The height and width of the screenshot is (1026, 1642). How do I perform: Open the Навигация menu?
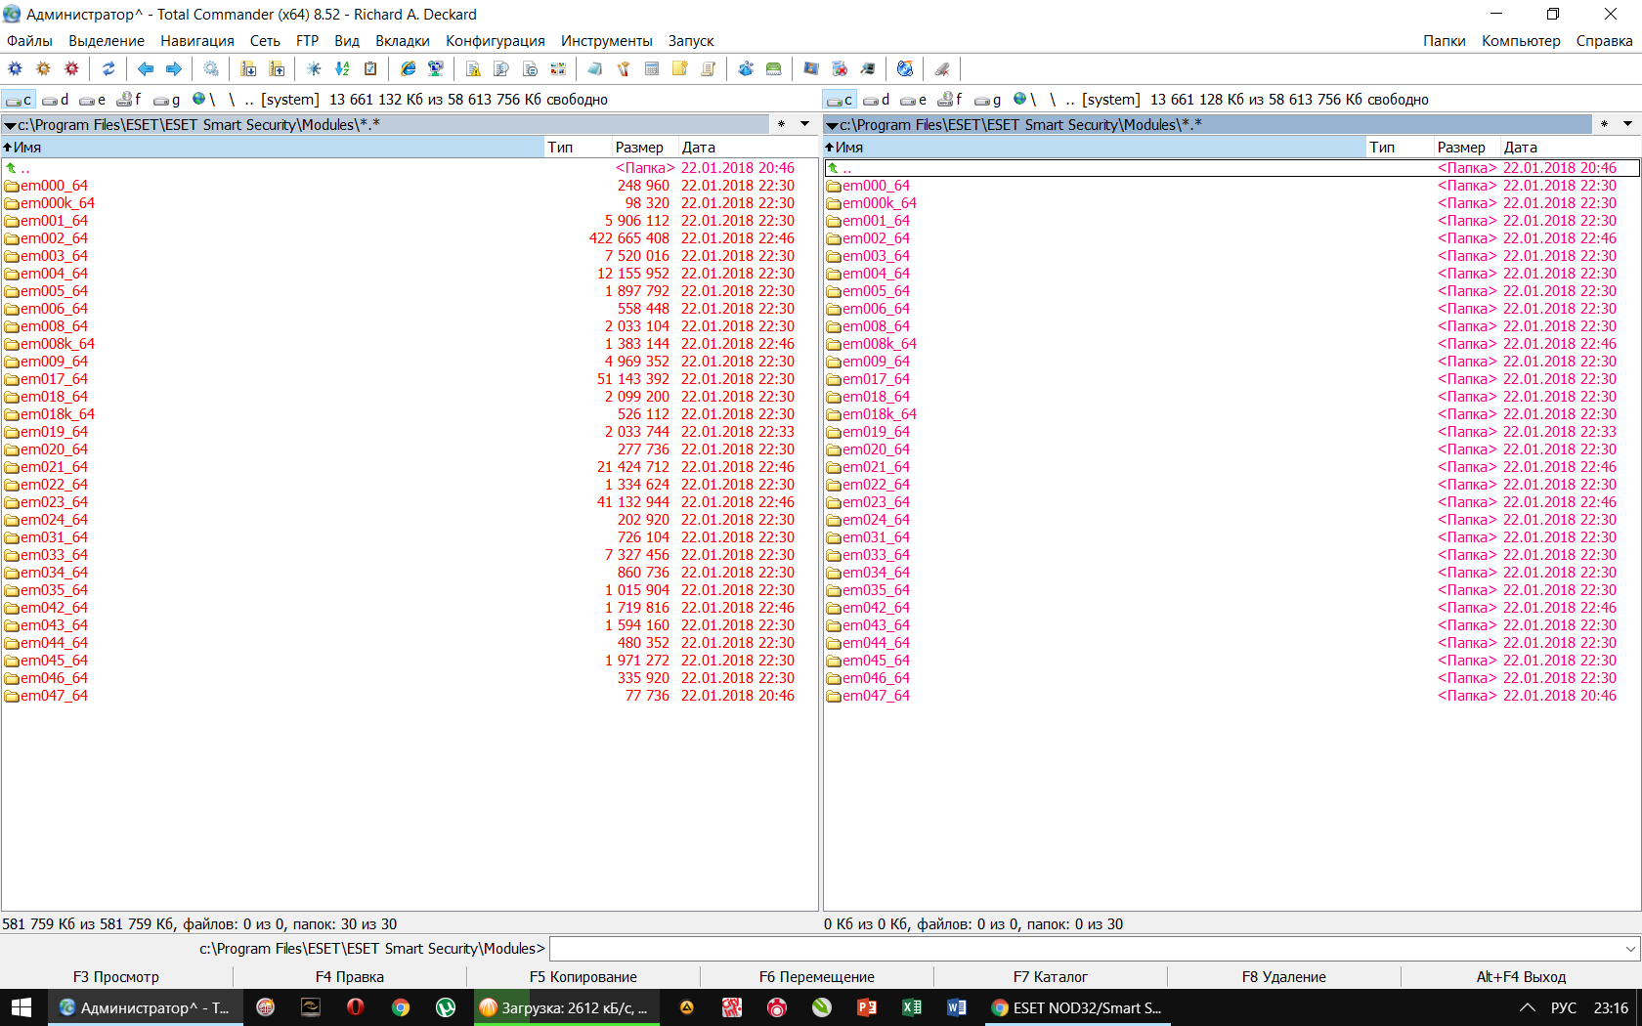coord(197,41)
